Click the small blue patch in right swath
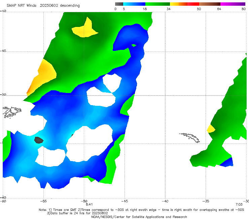249x219 pixels. pyautogui.click(x=227, y=162)
